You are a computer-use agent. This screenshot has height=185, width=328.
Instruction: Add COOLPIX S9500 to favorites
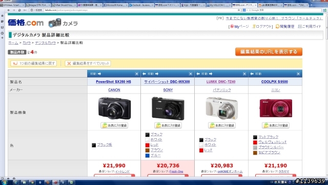pos(276,125)
